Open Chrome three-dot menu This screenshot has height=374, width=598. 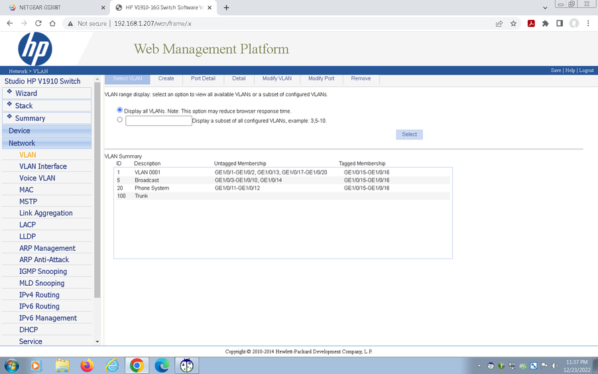click(x=588, y=24)
